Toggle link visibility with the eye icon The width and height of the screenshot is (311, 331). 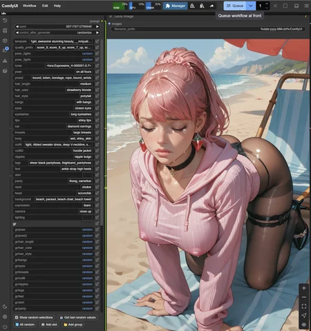point(304,325)
